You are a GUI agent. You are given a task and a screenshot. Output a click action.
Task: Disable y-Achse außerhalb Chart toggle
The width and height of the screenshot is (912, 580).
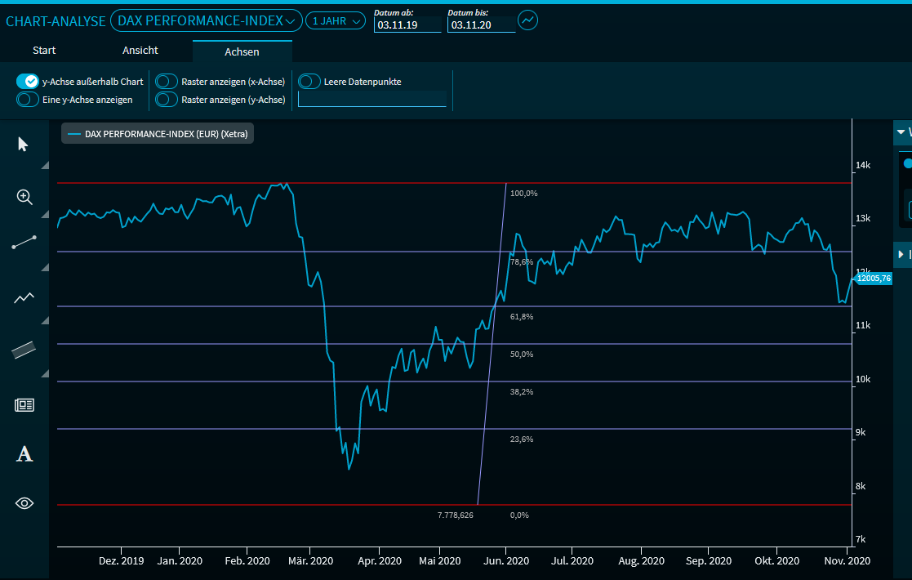(x=28, y=82)
